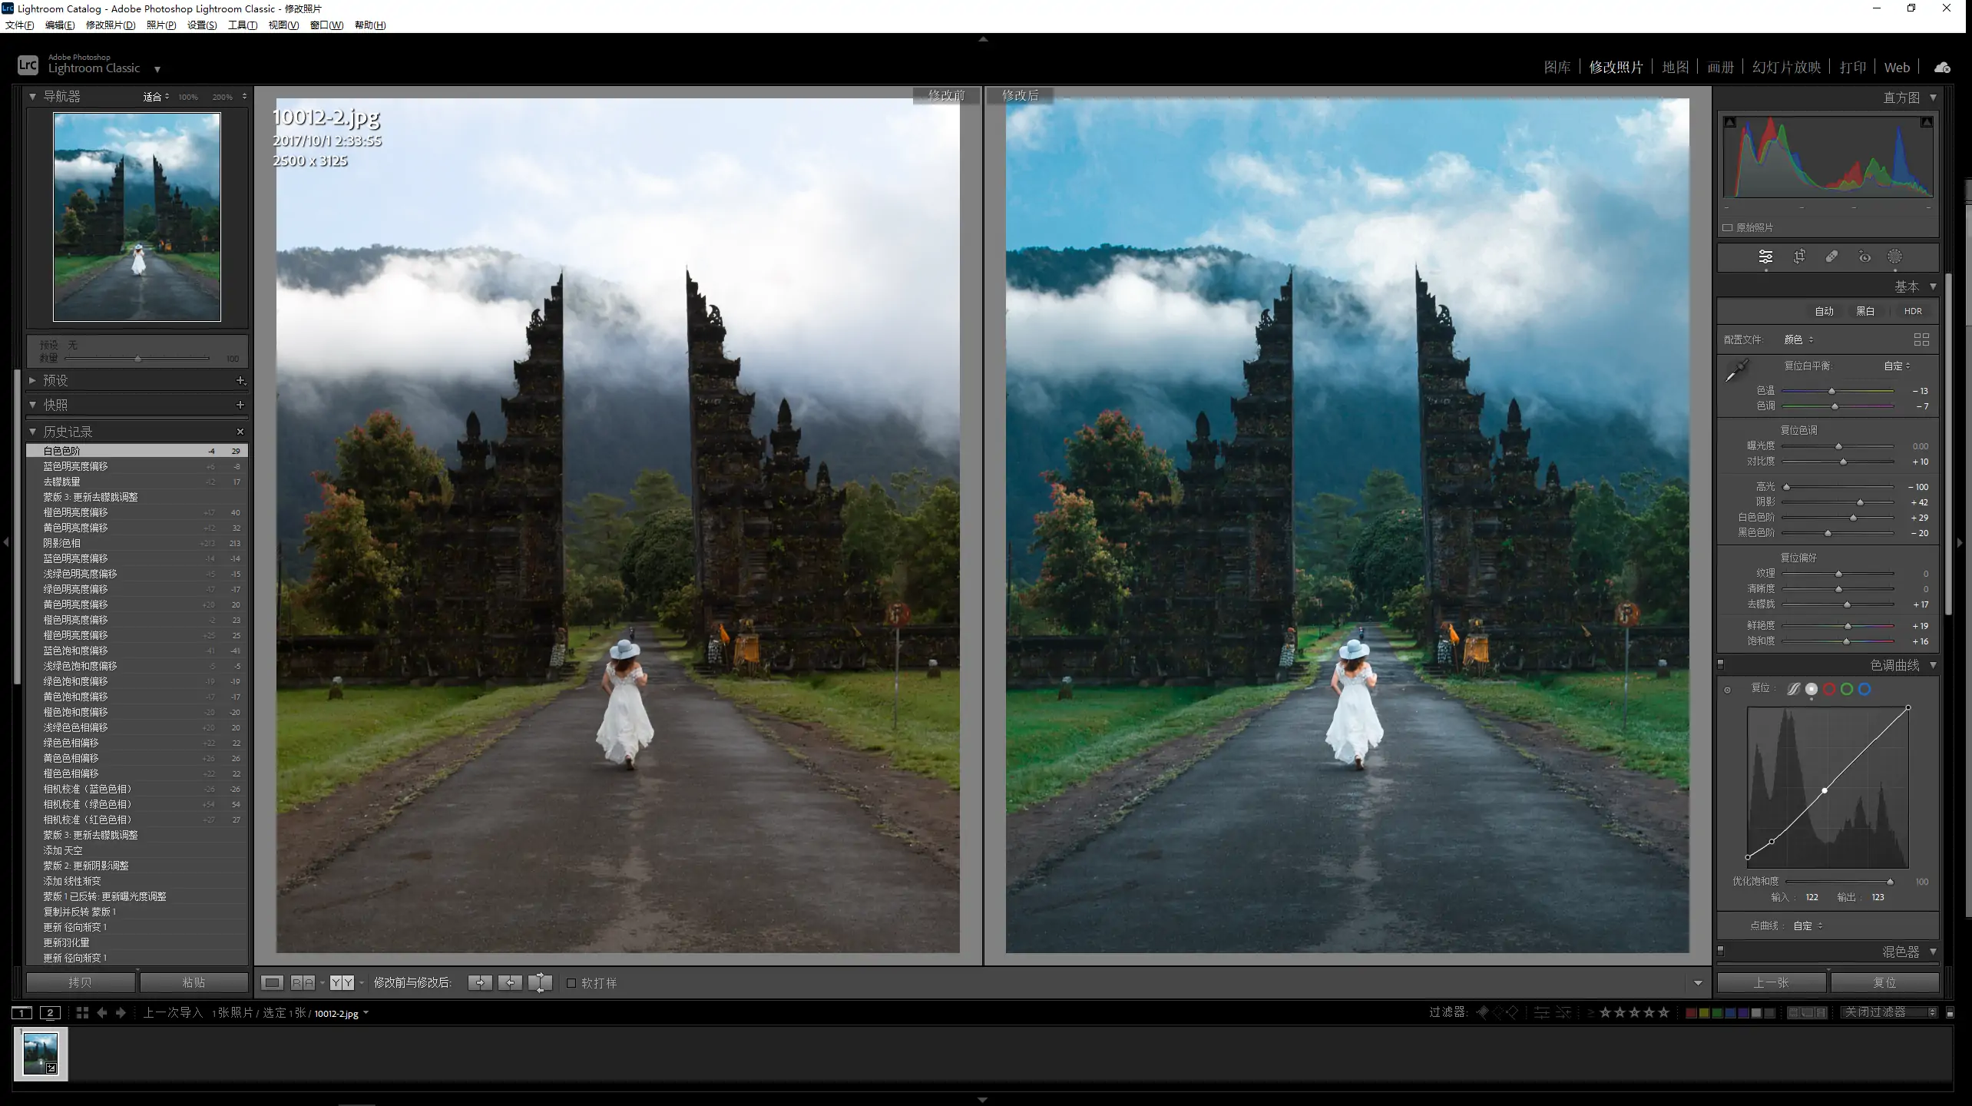Select the Healing bandage tool icon
Viewport: 1972px width, 1106px height.
click(x=1831, y=257)
